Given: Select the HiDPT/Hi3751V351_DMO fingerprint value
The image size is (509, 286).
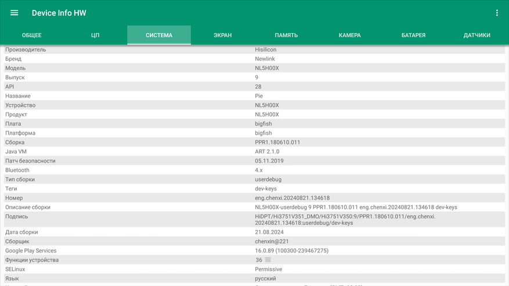Looking at the screenshot, I should [345, 220].
